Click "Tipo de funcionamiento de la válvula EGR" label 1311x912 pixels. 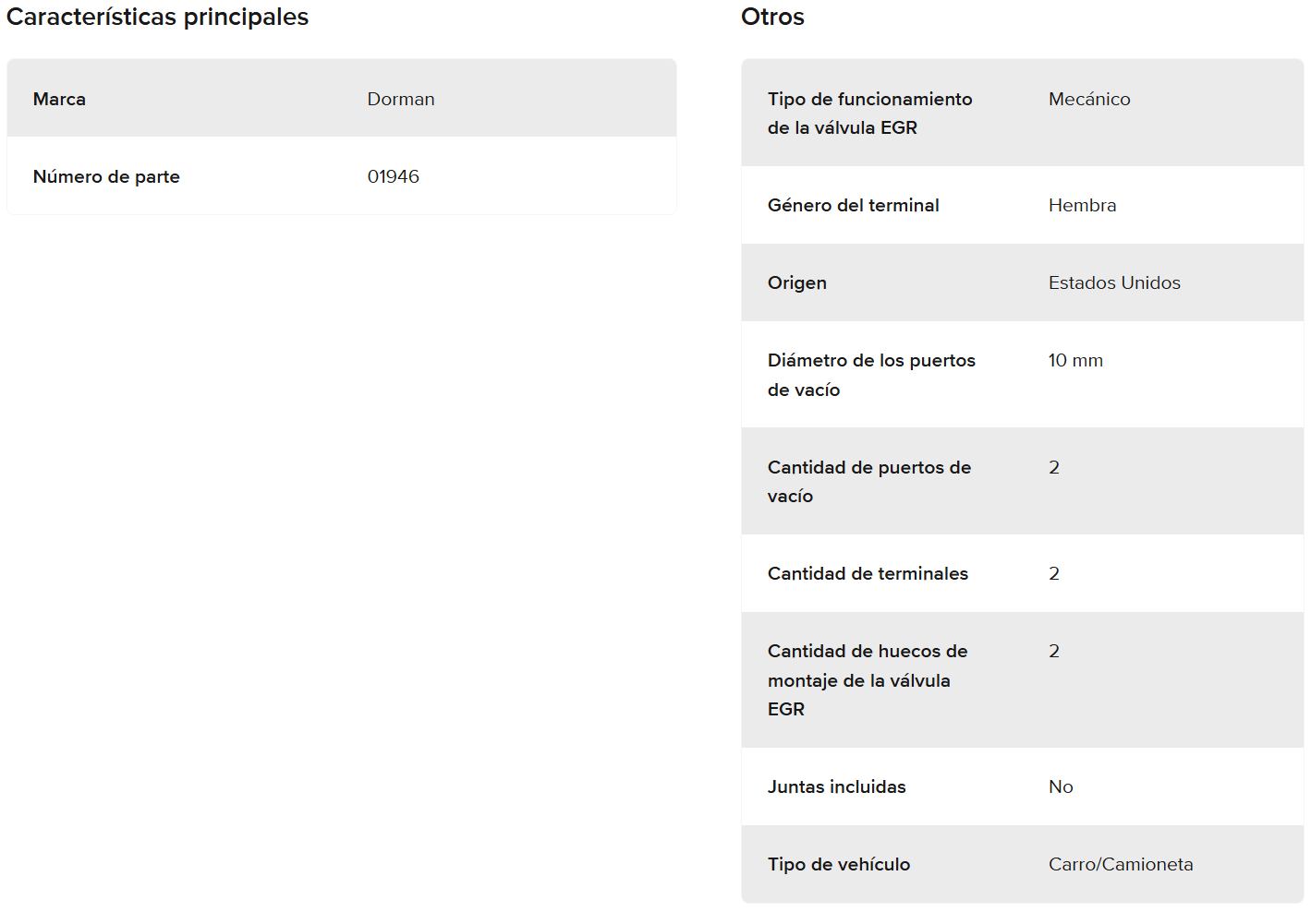[869, 113]
